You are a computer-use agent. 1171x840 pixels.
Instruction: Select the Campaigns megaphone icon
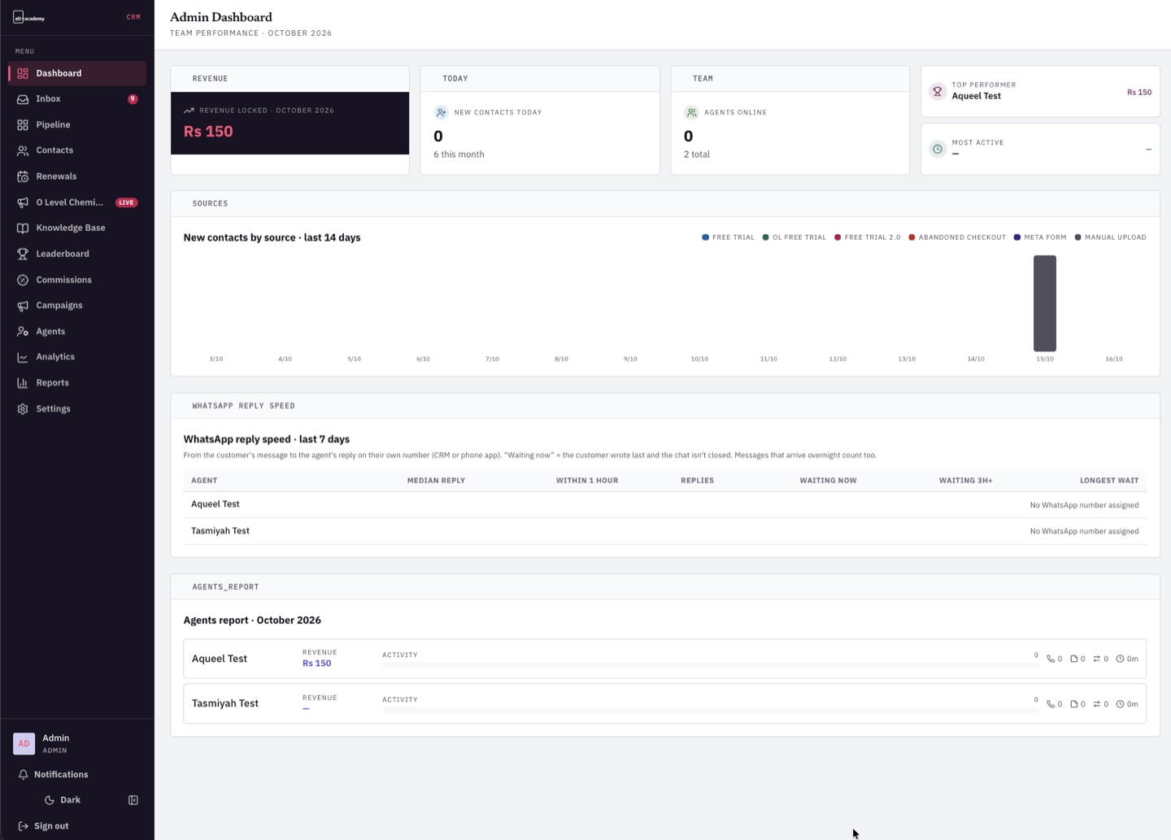tap(23, 306)
